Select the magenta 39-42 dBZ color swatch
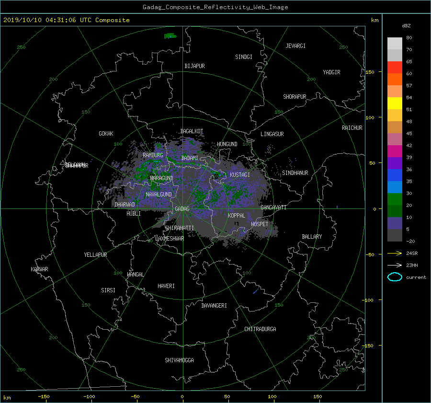 click(395, 151)
